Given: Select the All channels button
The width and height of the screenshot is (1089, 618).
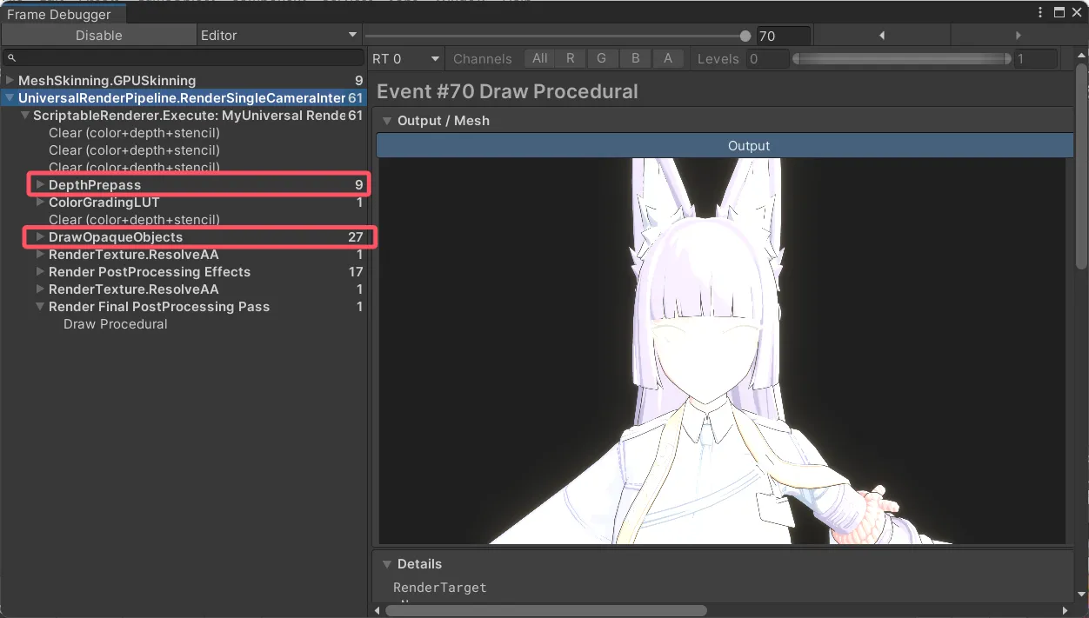Looking at the screenshot, I should coord(539,58).
